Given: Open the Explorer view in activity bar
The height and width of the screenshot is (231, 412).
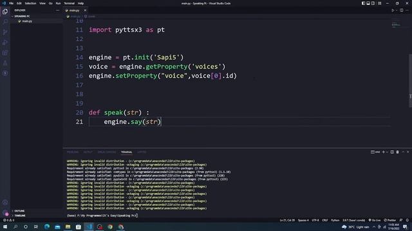Looking at the screenshot, I should click(x=5, y=12).
